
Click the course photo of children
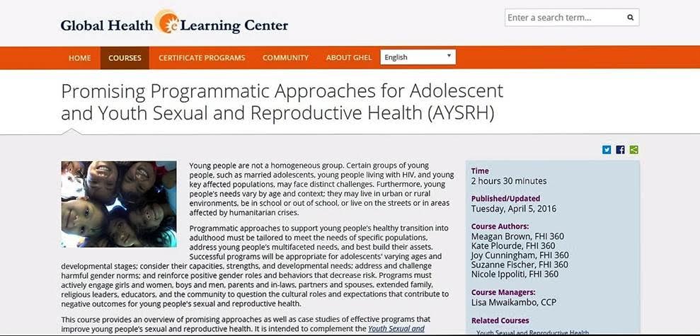pos(119,204)
